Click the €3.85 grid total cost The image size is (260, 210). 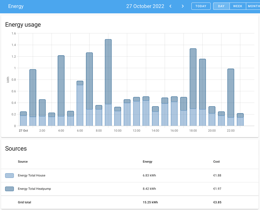pyautogui.click(x=217, y=202)
